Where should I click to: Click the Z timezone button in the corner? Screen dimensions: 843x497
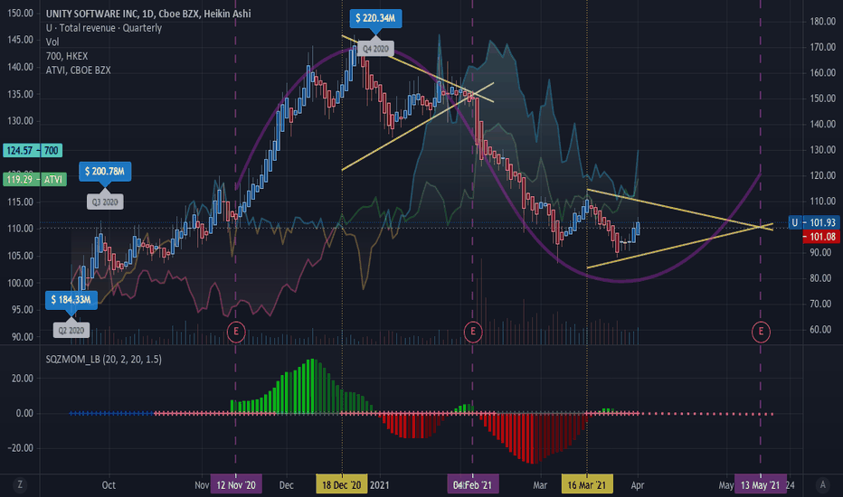click(x=20, y=484)
